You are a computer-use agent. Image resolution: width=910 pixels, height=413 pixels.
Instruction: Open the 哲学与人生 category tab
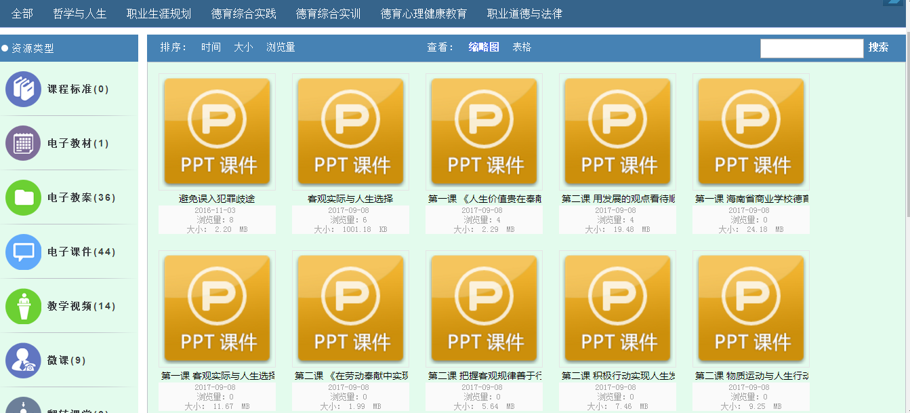coord(80,14)
